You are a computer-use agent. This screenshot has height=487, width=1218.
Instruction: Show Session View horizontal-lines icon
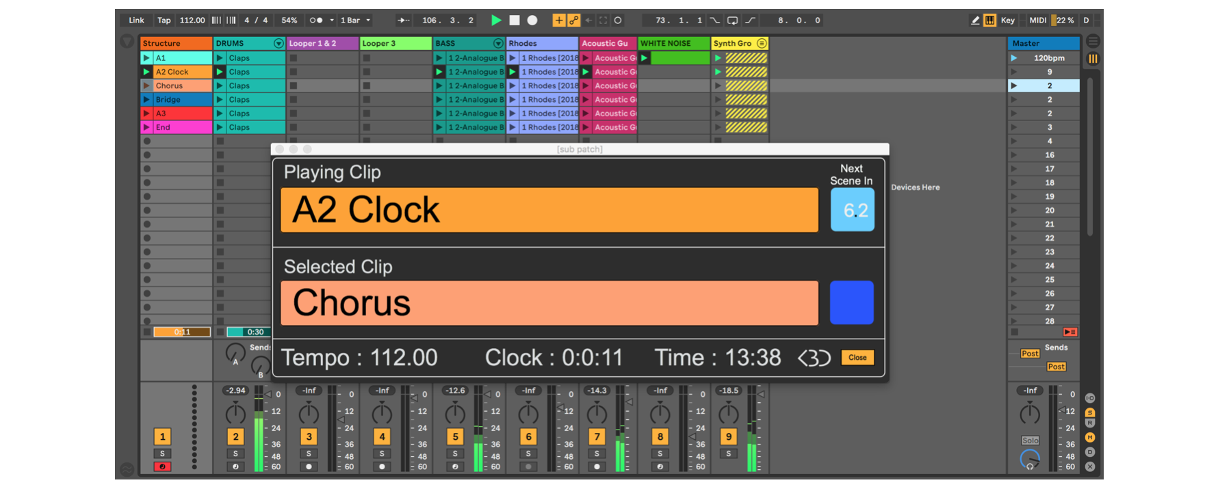pyautogui.click(x=1093, y=41)
